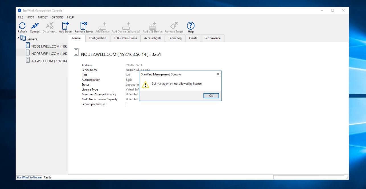Open the TARGET menu
The image size is (366, 189).
[43, 17]
